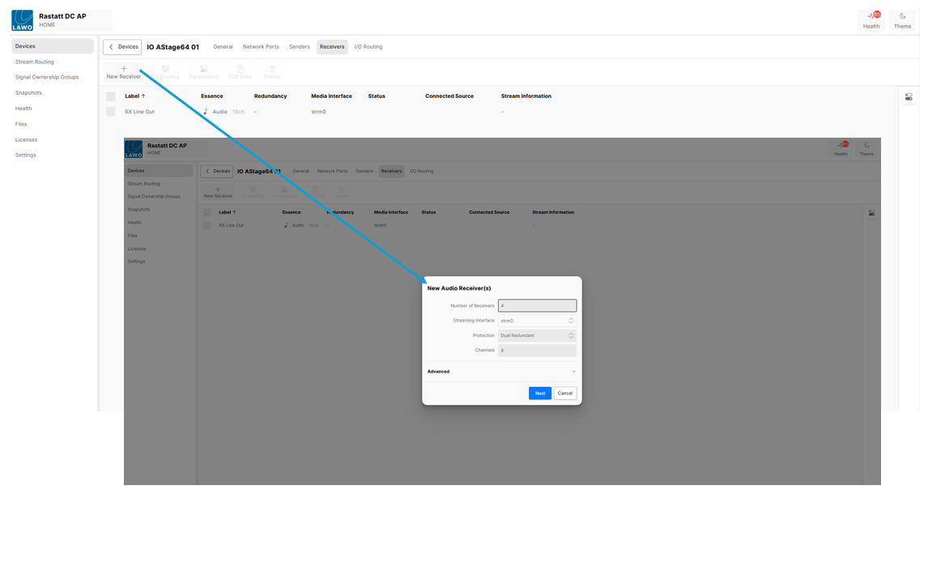Click the Number of Receivers input field

tap(537, 306)
